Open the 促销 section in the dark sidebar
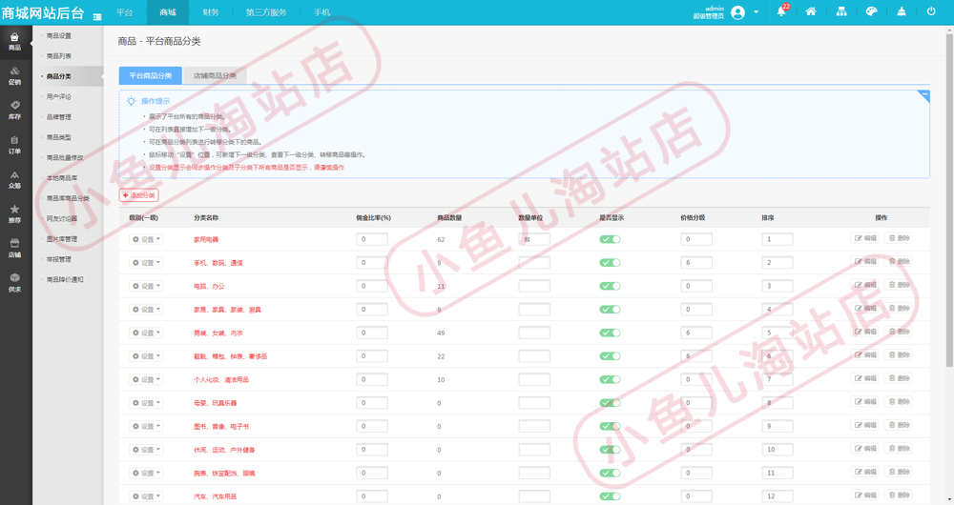The image size is (954, 505). click(x=14, y=76)
